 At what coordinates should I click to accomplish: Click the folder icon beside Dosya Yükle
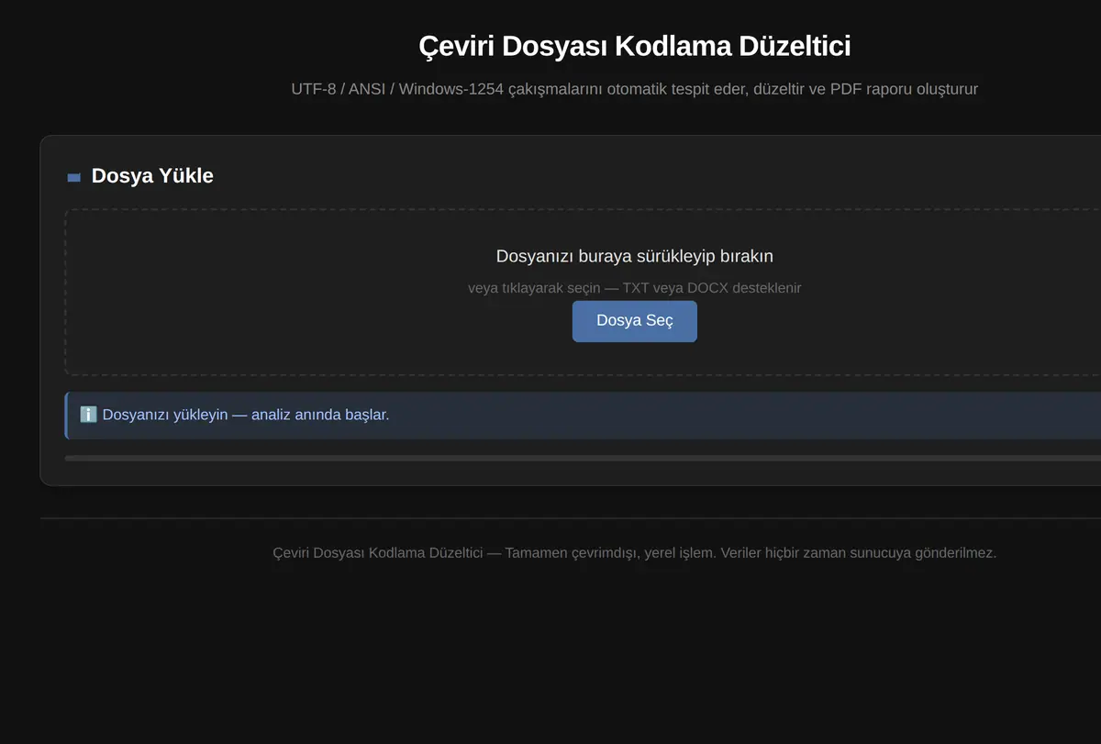point(74,177)
